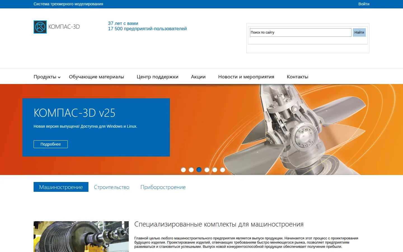Click 17 500 предприятий-пользователей text
The image size is (403, 252).
[x=147, y=29]
